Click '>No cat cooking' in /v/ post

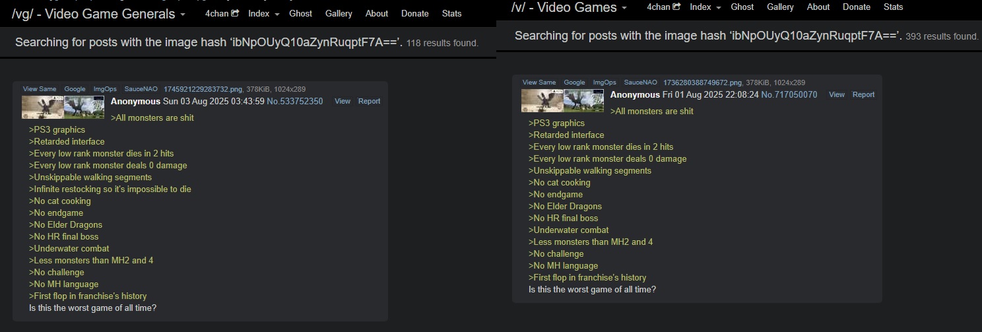click(560, 182)
